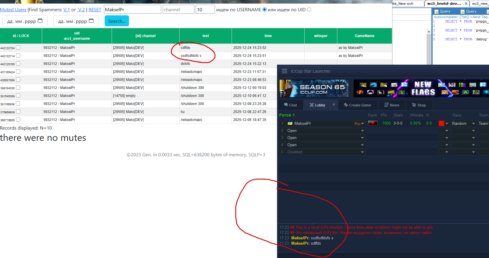Click the GameName column header
This screenshot has width=489, height=258.
coord(365,36)
